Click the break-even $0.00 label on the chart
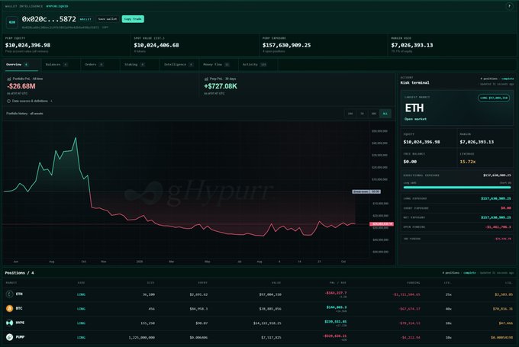 click(366, 191)
